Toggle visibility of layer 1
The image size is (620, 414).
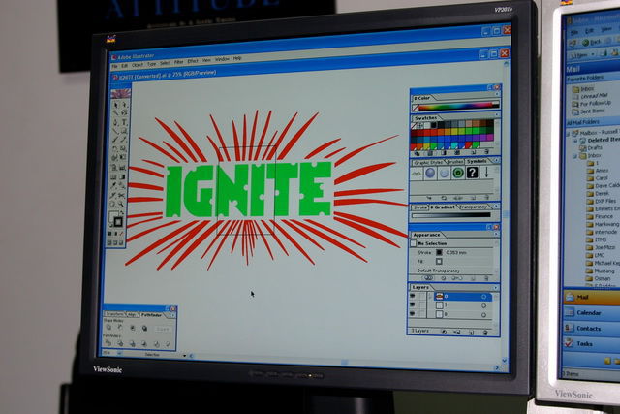(x=412, y=304)
